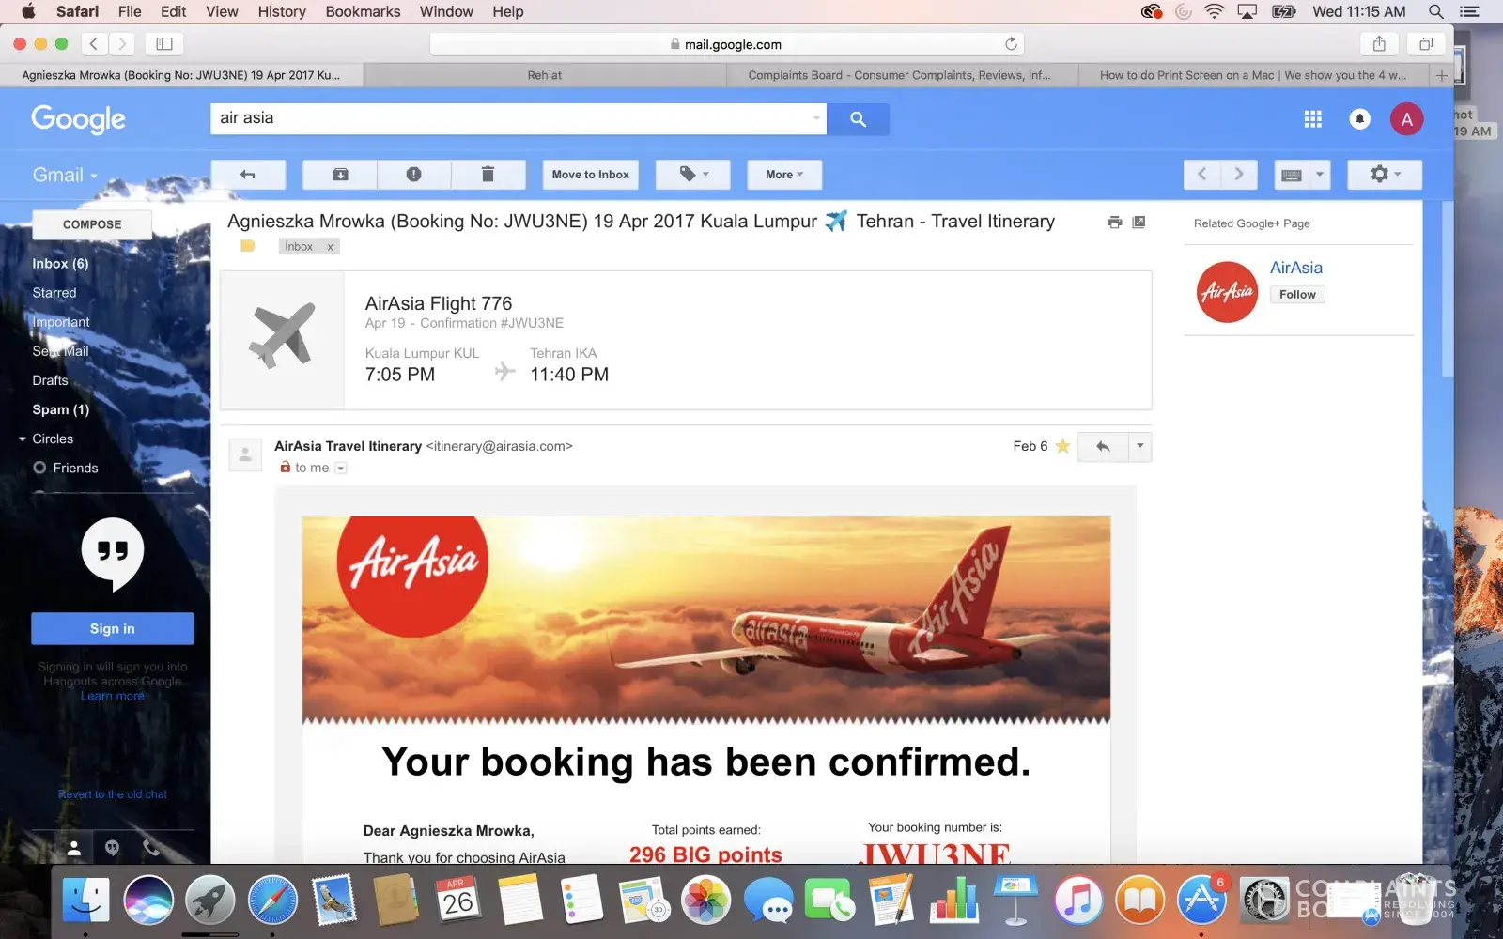Switch to the Complaints Board tab
Screen dimensions: 1503x939
899,75
